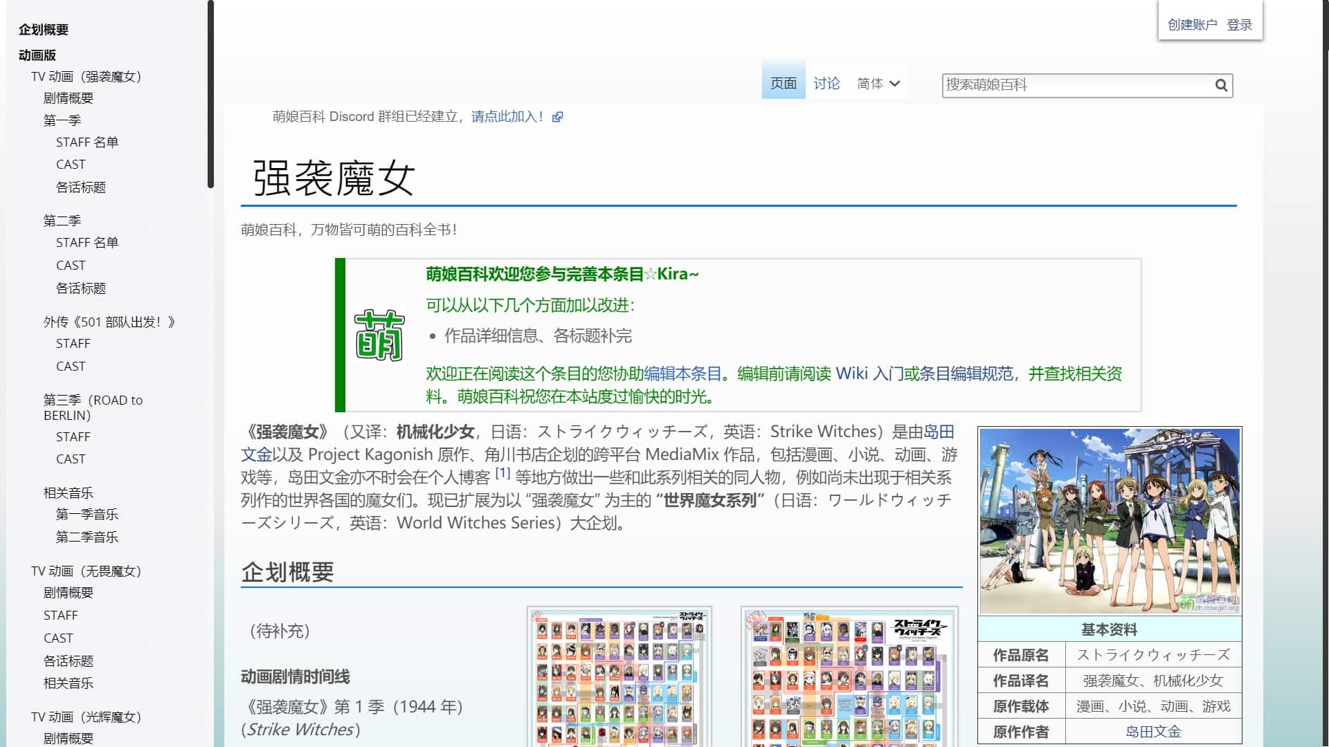Click the 基本资料 infobox header

pos(1110,629)
